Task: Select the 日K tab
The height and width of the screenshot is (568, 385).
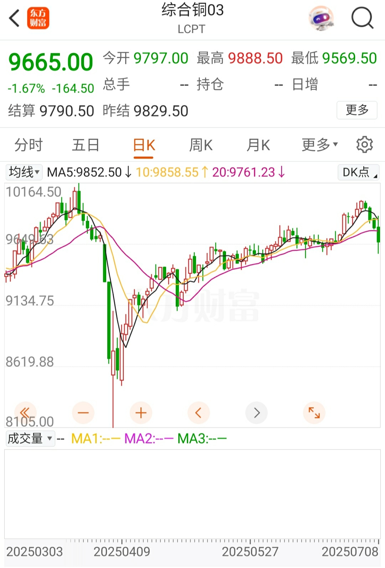Action: pos(144,146)
